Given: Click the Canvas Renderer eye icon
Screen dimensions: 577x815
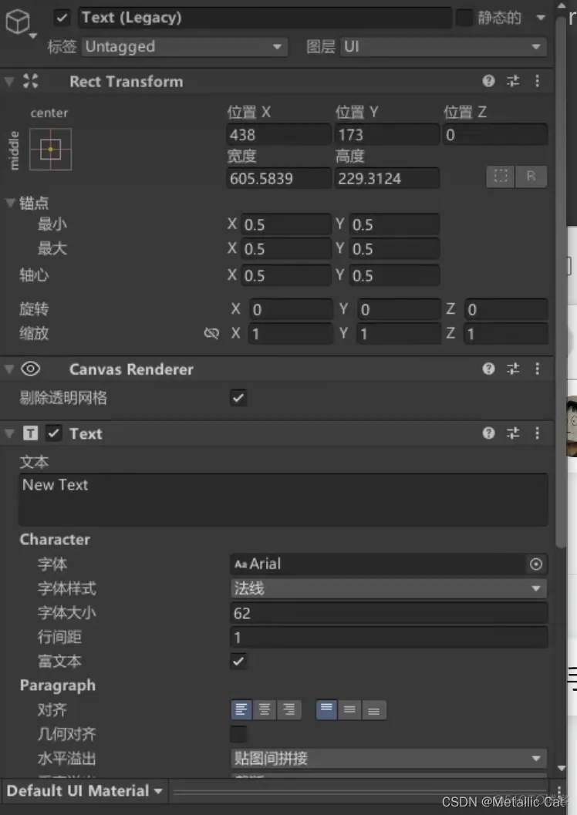Looking at the screenshot, I should point(31,369).
